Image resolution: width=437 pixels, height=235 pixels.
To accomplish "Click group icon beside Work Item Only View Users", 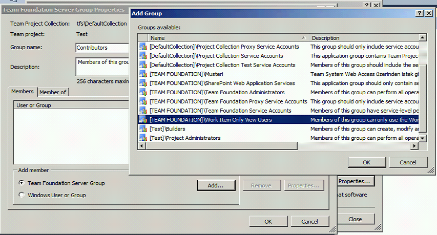I will (x=143, y=120).
